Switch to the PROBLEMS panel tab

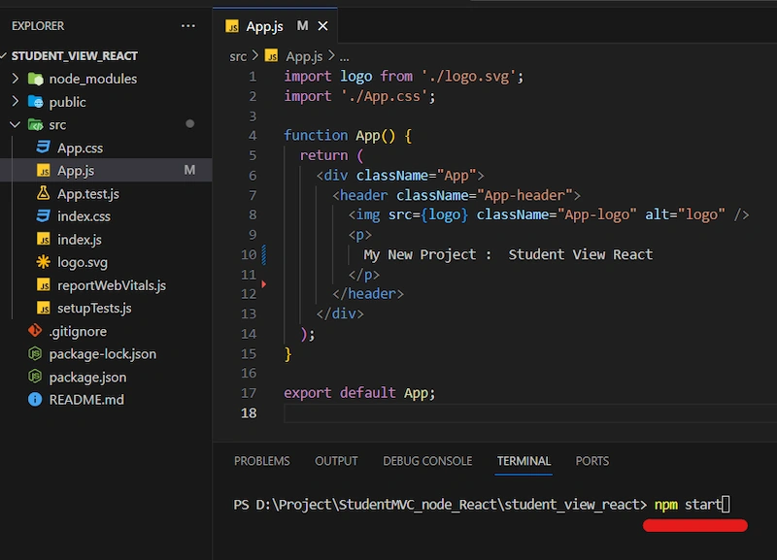click(261, 461)
